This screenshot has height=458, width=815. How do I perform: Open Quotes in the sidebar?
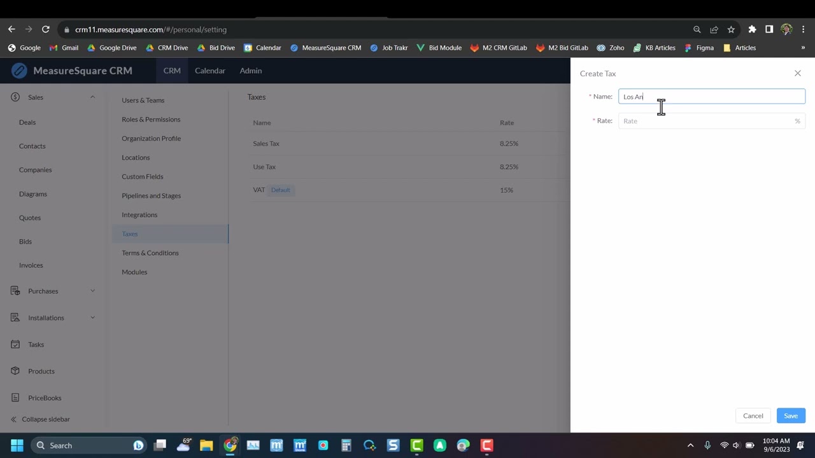(30, 218)
